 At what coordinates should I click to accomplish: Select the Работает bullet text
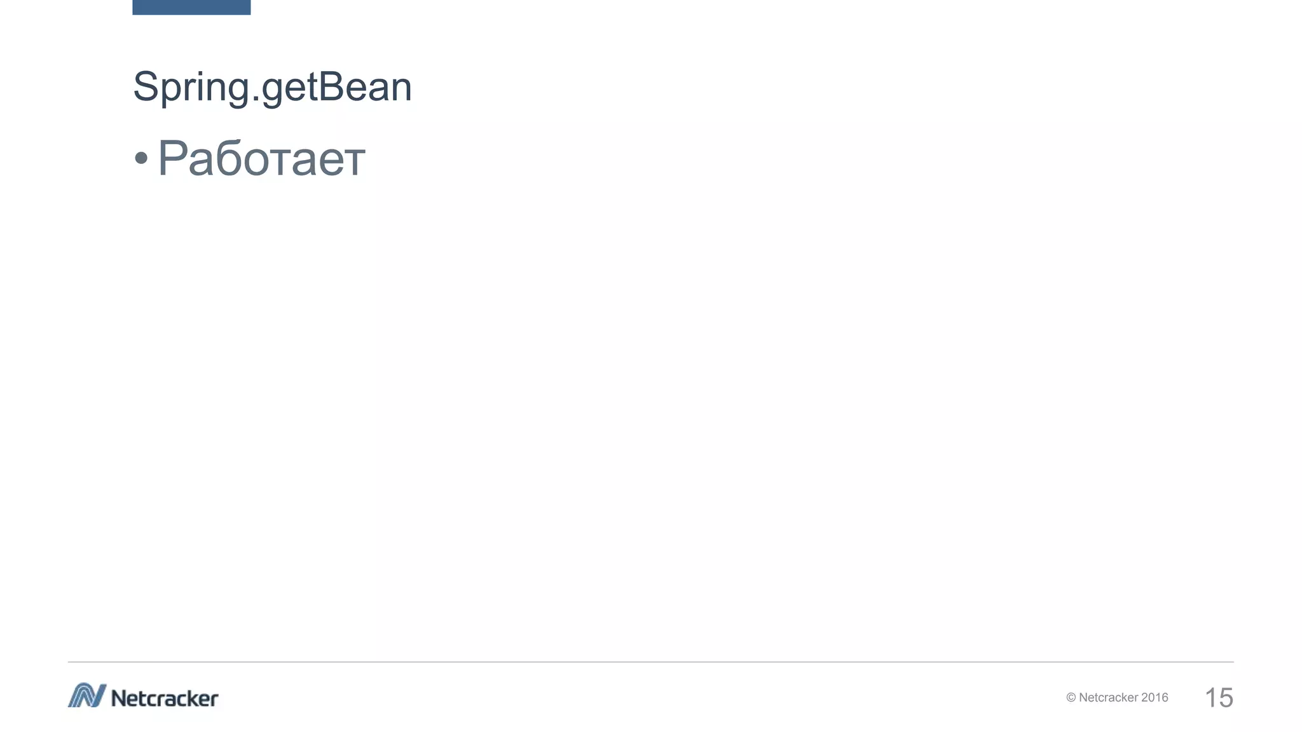pos(261,158)
